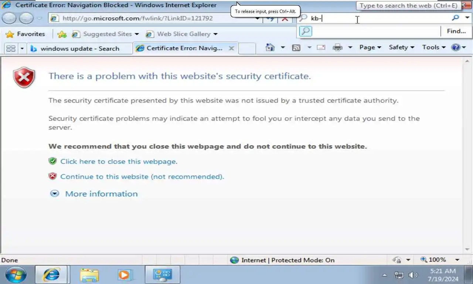
Task: Click the scrollbar up arrow
Action: tap(467, 61)
